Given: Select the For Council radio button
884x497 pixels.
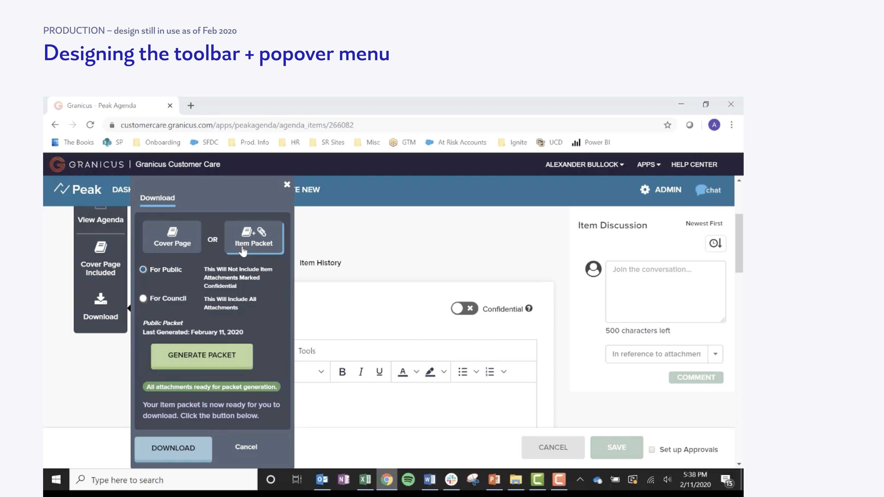Looking at the screenshot, I should pyautogui.click(x=143, y=298).
